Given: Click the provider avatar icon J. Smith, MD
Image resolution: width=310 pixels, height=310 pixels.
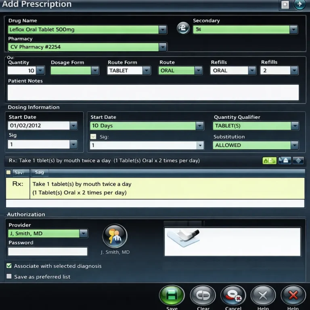Looking at the screenshot, I should coord(115,236).
